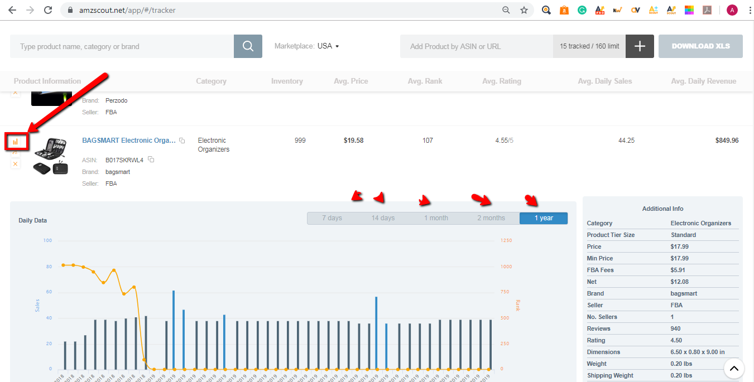Viewport: 754px width, 382px height.
Task: Click the plus button to add a product
Action: click(x=640, y=46)
